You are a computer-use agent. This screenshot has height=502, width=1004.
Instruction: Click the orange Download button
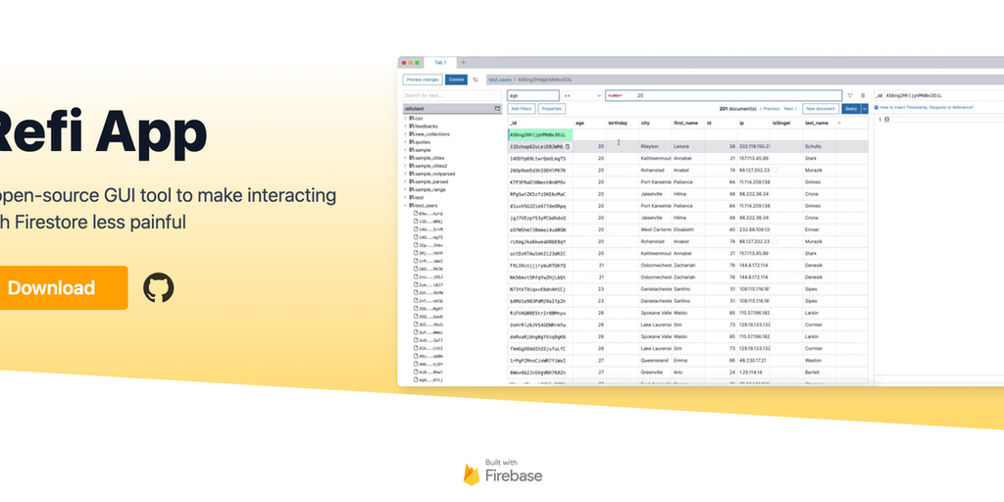(x=62, y=287)
